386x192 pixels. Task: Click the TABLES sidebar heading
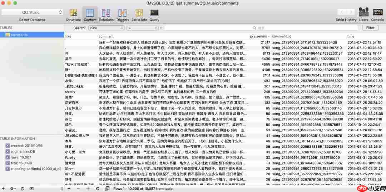6,28
